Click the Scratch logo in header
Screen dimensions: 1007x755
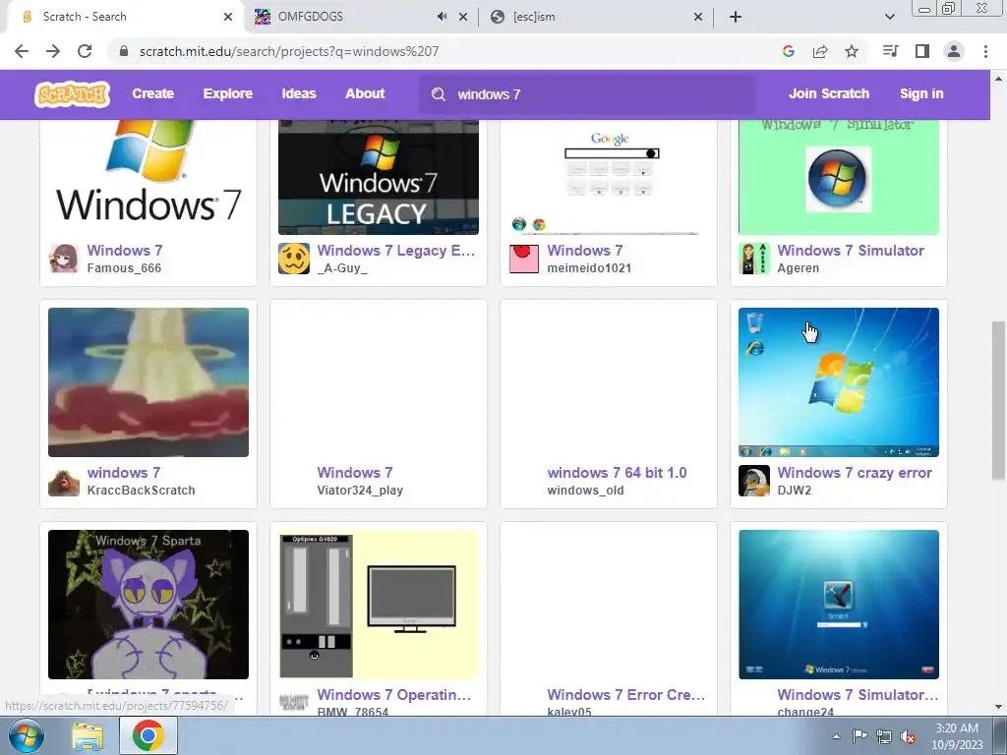tap(72, 93)
